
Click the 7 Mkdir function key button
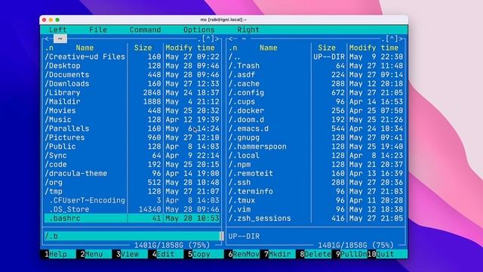pos(278,254)
